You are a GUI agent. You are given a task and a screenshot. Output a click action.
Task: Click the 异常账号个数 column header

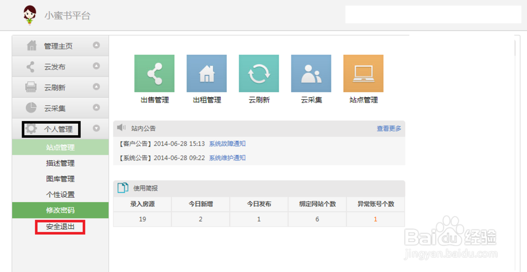click(376, 204)
